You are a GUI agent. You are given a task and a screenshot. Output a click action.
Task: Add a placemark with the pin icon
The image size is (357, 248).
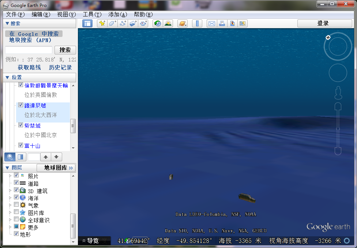click(102, 23)
